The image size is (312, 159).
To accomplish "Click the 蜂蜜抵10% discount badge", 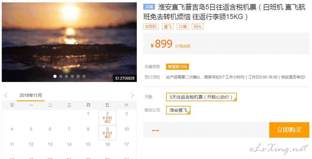I will coord(178,67).
